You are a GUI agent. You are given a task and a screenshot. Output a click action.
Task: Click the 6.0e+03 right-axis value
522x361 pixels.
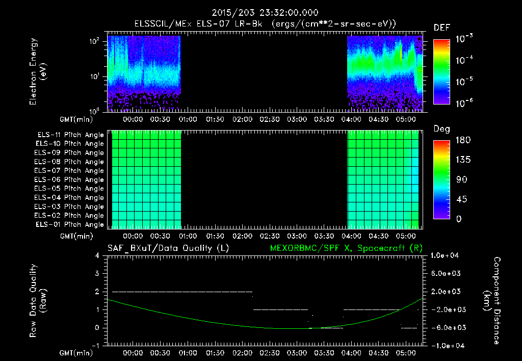pyautogui.click(x=446, y=274)
